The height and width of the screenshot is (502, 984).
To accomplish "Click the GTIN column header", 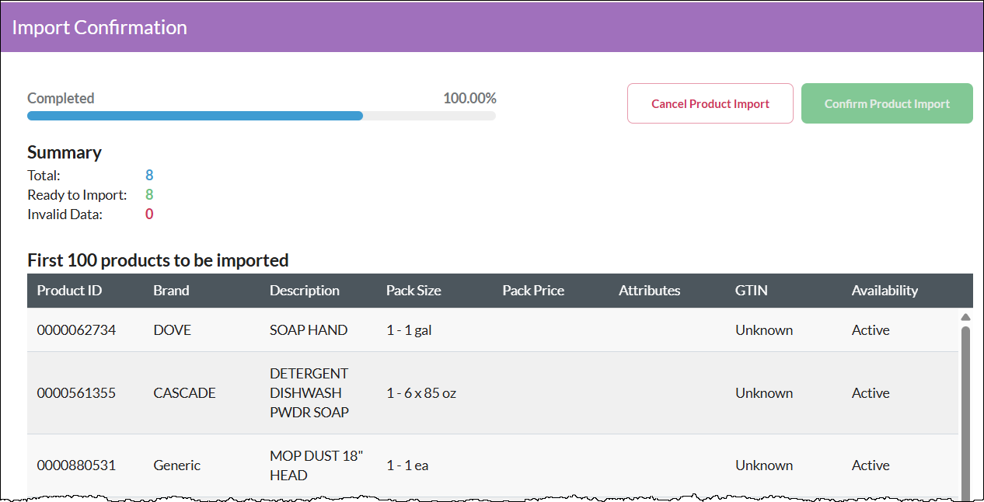I will (x=751, y=291).
